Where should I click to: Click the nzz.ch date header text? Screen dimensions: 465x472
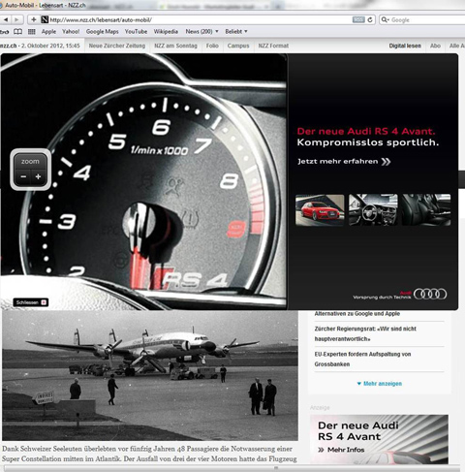(x=40, y=46)
